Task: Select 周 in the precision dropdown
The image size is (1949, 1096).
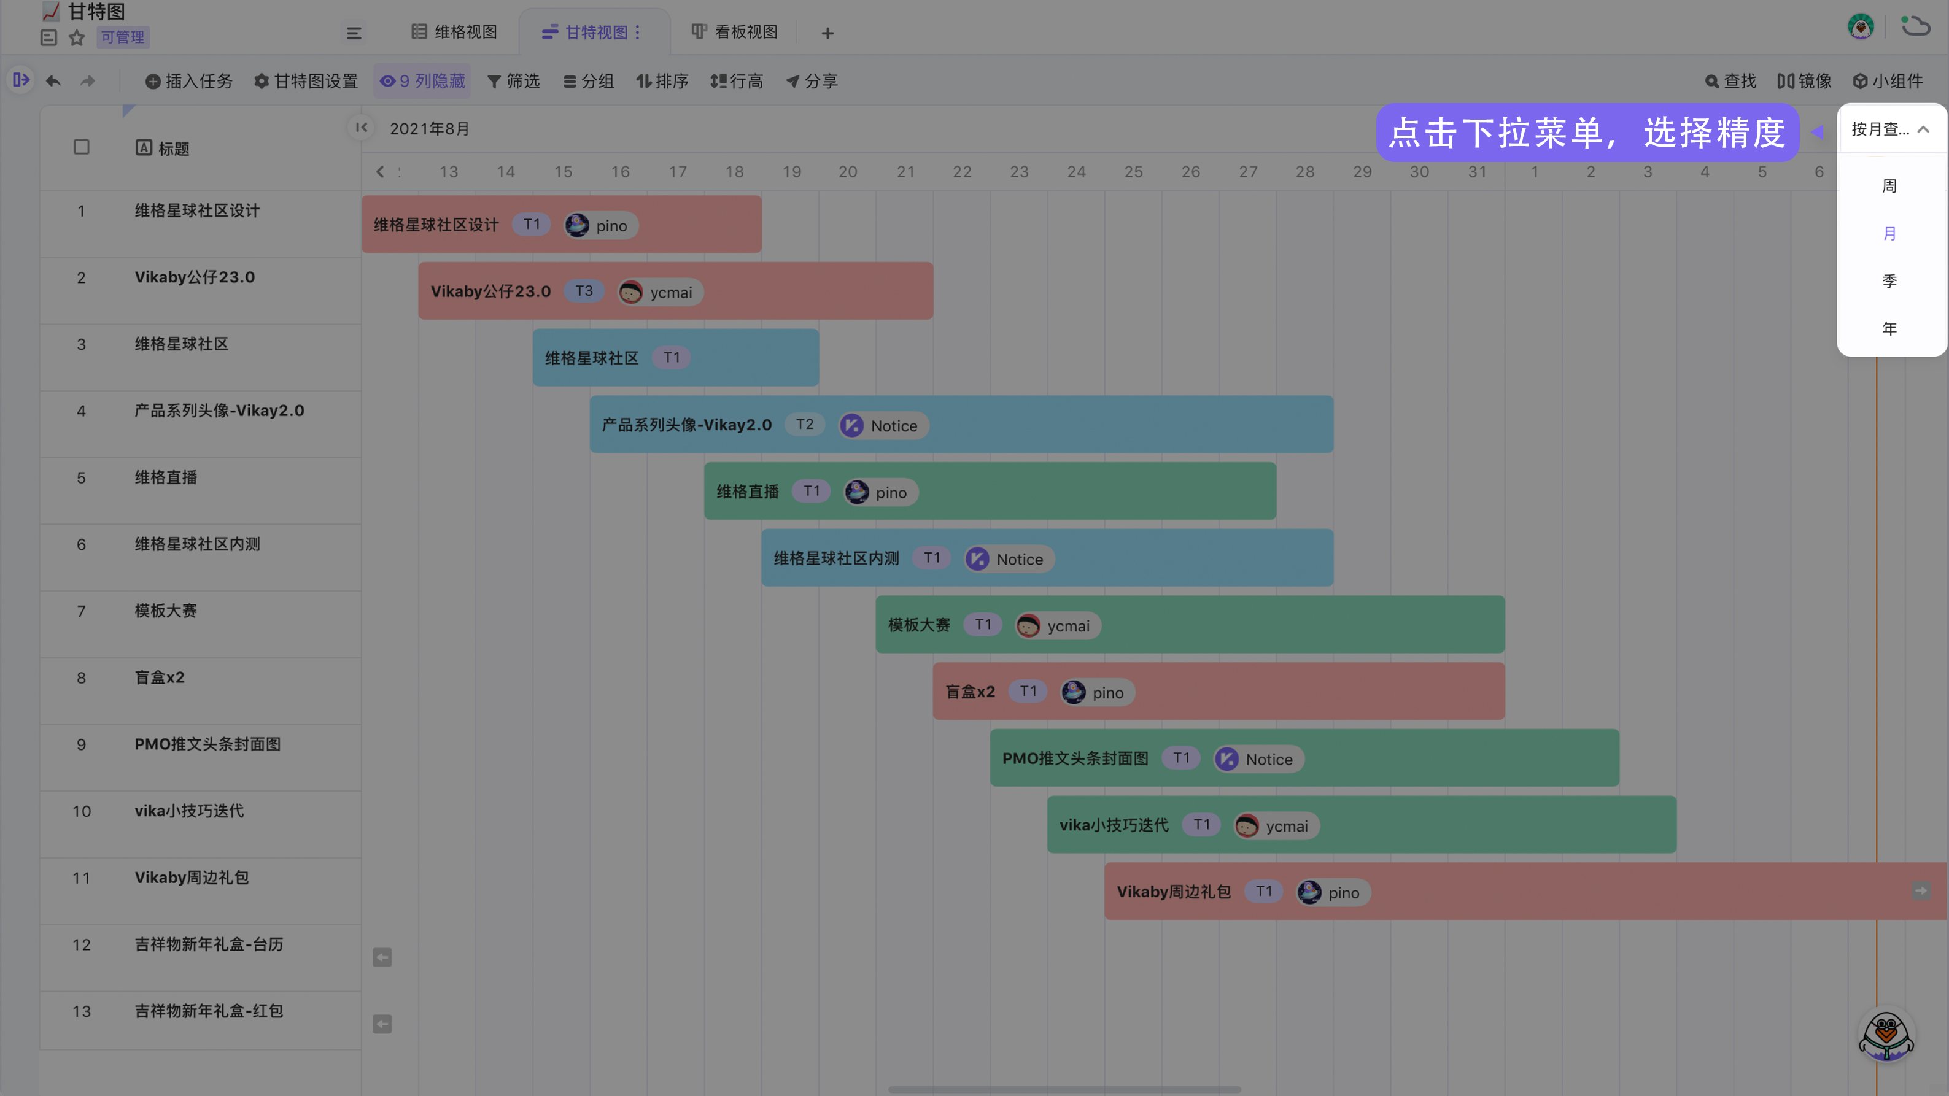Action: click(1889, 186)
